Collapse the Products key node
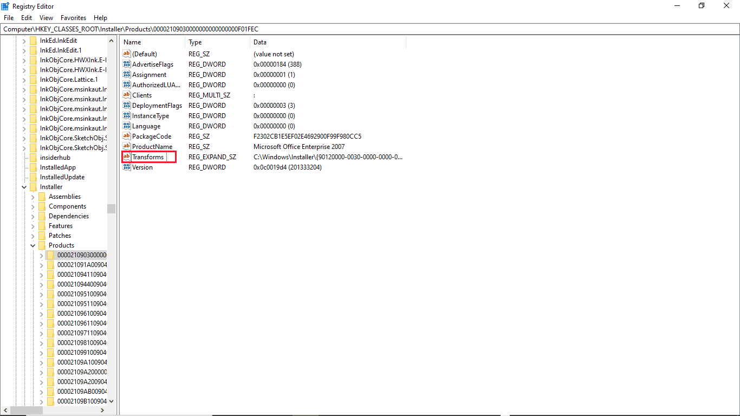This screenshot has height=416, width=740. coord(33,245)
